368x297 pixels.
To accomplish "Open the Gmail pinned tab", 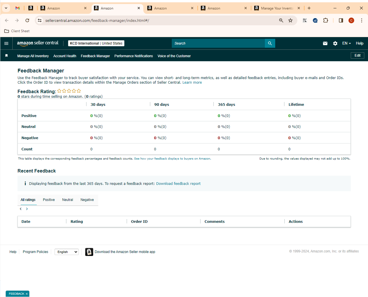I will coord(18,8).
